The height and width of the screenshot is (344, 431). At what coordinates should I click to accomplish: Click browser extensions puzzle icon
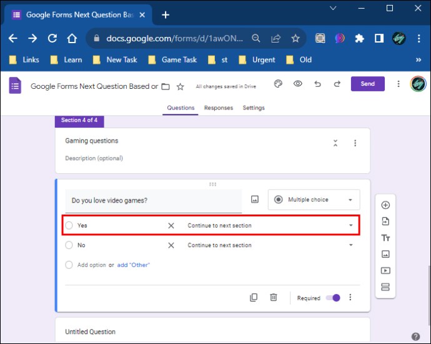359,38
